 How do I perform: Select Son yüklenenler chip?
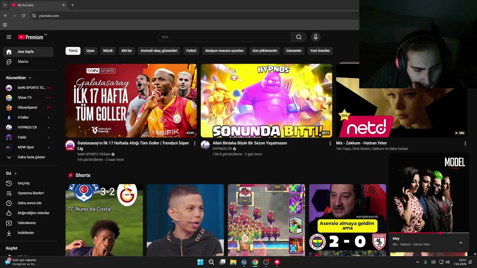(x=265, y=51)
